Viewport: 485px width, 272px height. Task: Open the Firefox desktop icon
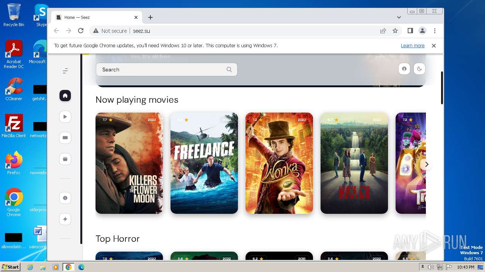pyautogui.click(x=14, y=163)
